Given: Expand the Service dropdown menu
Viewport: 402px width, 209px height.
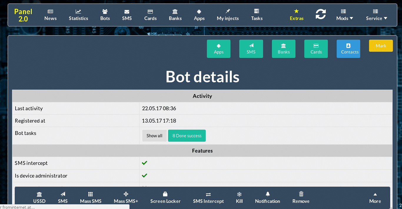Looking at the screenshot, I should [x=376, y=15].
